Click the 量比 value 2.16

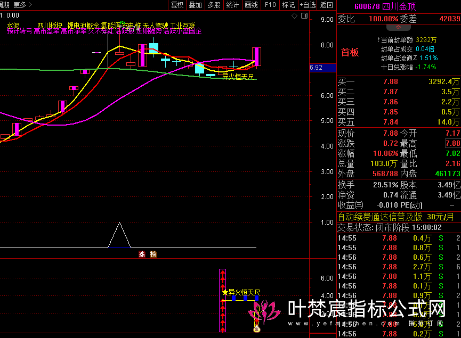[453, 163]
